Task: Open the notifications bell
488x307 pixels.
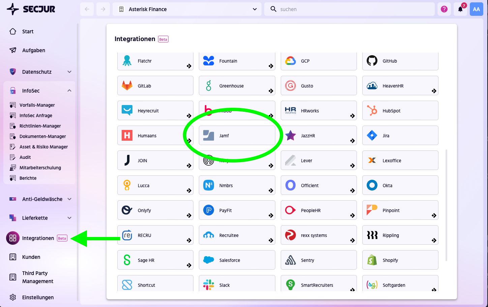Action: [460, 9]
